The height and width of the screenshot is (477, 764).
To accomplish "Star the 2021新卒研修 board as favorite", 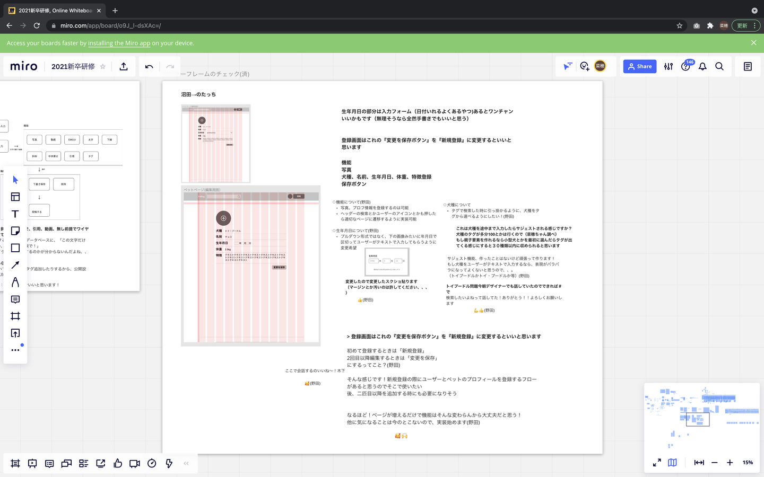I will tap(103, 66).
